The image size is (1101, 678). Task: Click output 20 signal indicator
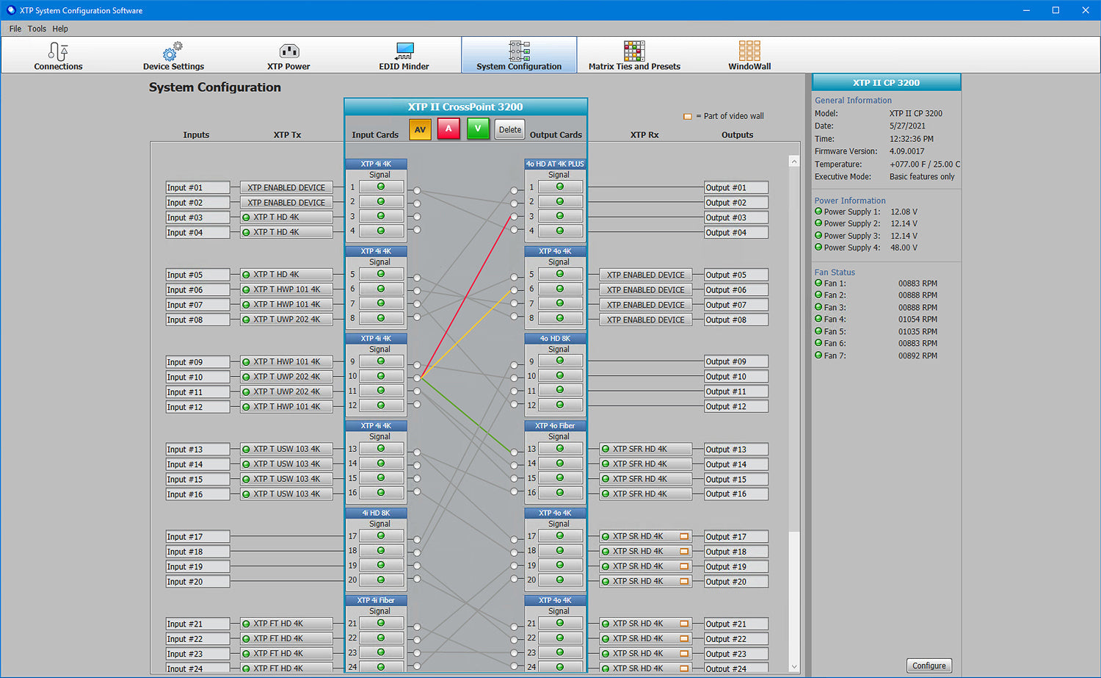(x=560, y=580)
